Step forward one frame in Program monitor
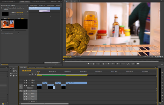Image resolution: width=164 pixels, height=105 pixels. [118, 64]
